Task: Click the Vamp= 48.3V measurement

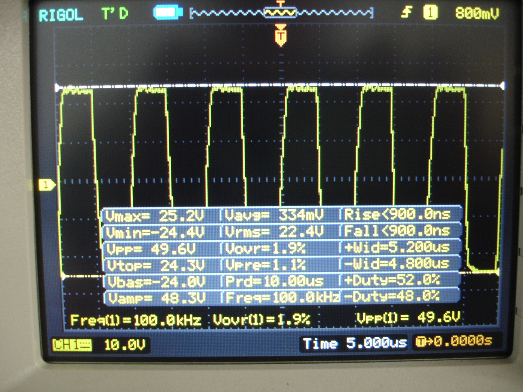Action: pos(155,298)
